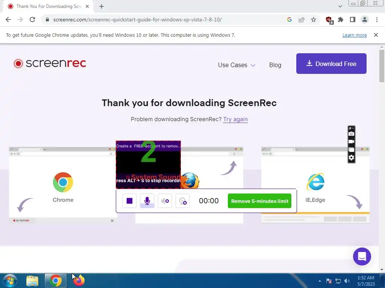Bookmark this page with the star
The height and width of the screenshot is (288, 385).
coord(314,19)
